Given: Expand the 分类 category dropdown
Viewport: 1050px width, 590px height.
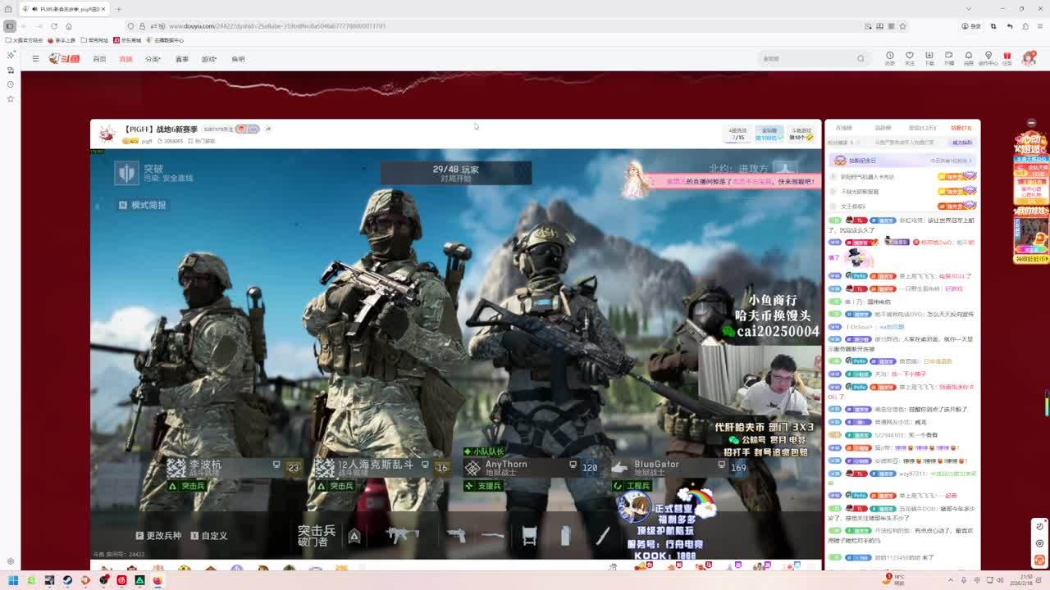Looking at the screenshot, I should tap(153, 59).
